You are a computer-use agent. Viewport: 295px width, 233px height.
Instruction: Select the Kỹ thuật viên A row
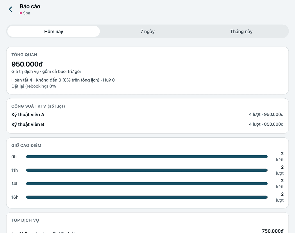147,114
